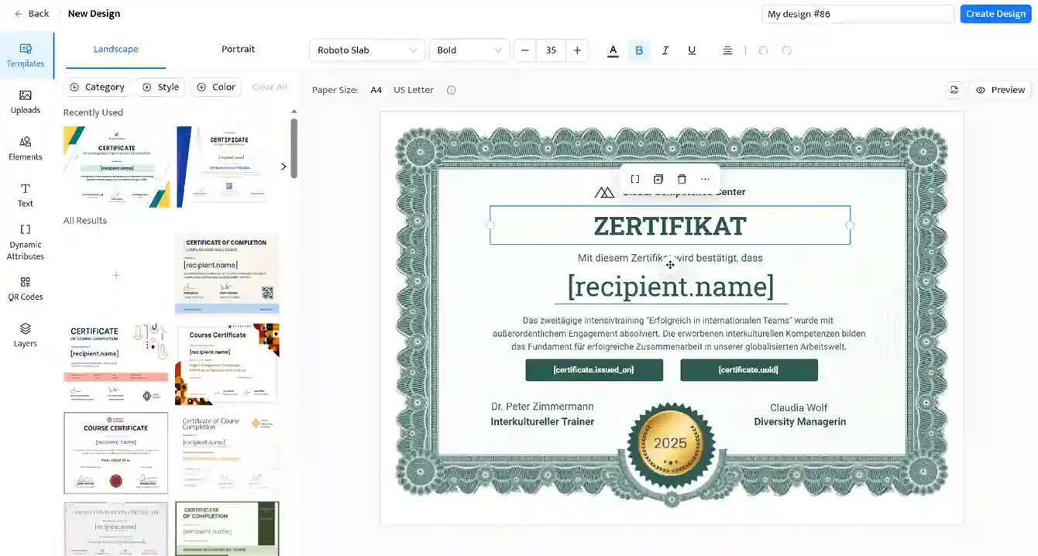Click the text color icon

coord(613,50)
